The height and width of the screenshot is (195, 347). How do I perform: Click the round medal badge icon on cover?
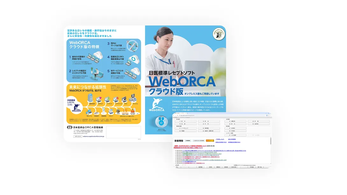161,122
